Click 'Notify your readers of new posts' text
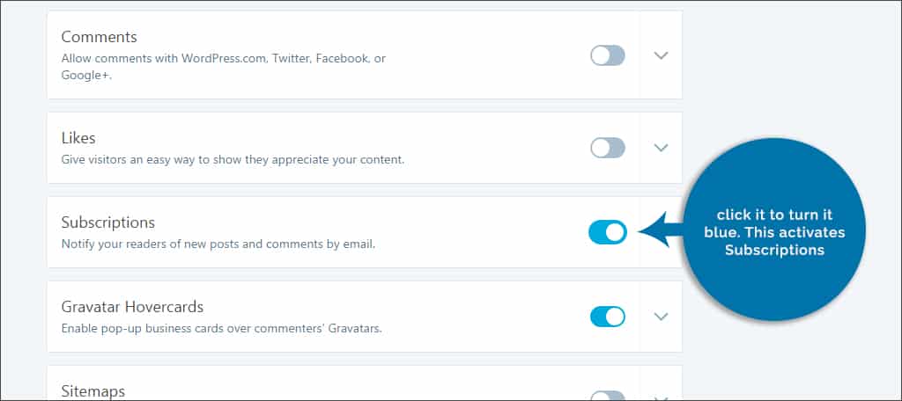Viewport: 902px width, 401px height. (218, 244)
